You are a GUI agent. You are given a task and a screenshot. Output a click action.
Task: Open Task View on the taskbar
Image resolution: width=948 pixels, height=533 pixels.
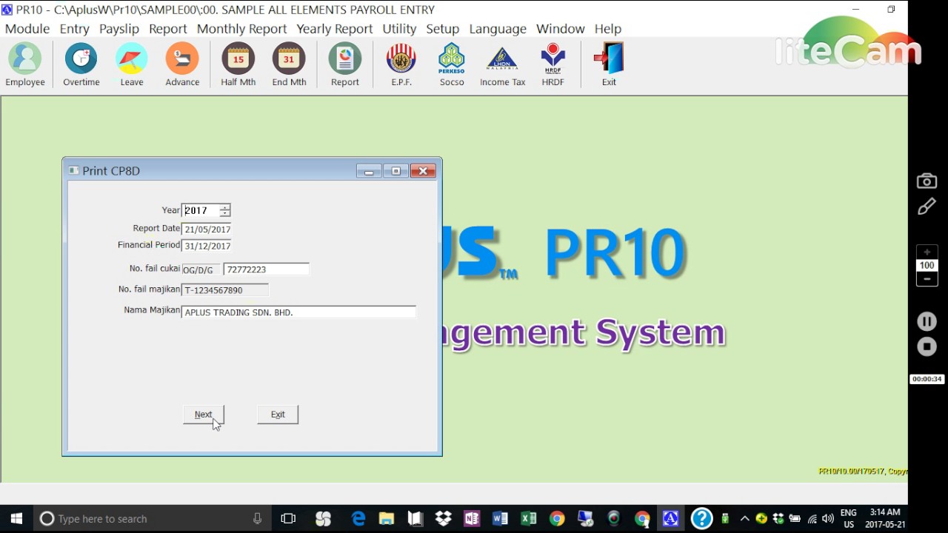pos(288,519)
